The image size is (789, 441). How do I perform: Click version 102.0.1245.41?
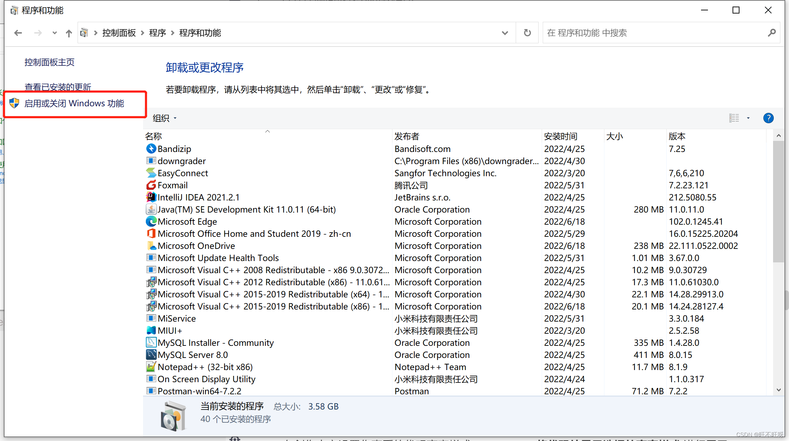pyautogui.click(x=695, y=222)
